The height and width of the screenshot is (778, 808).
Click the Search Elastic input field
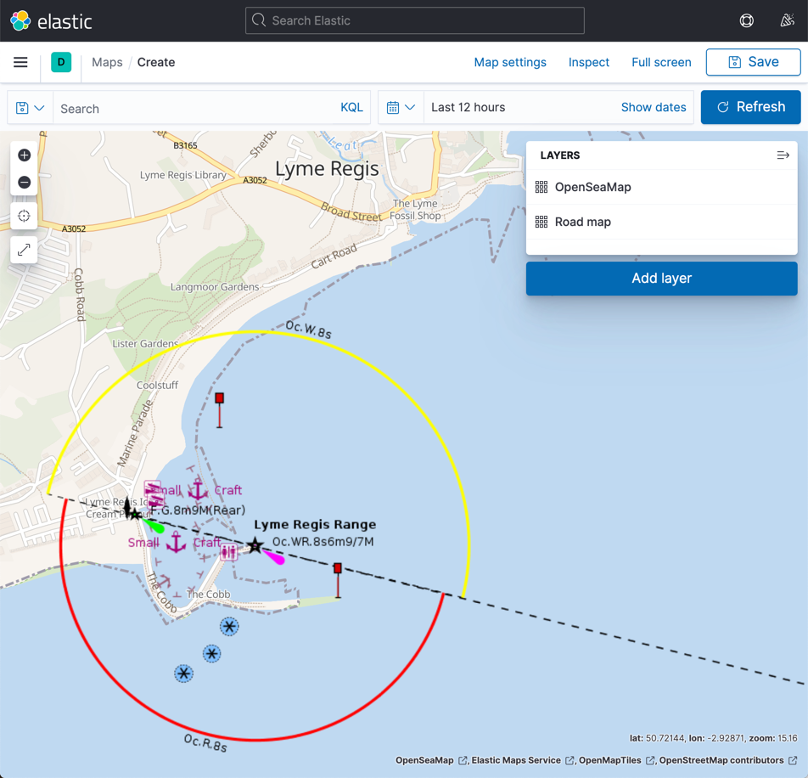[x=415, y=20]
